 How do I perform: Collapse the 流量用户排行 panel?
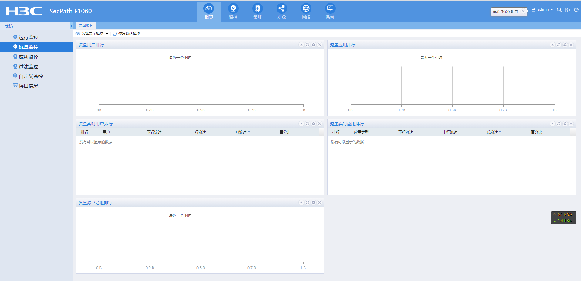301,45
